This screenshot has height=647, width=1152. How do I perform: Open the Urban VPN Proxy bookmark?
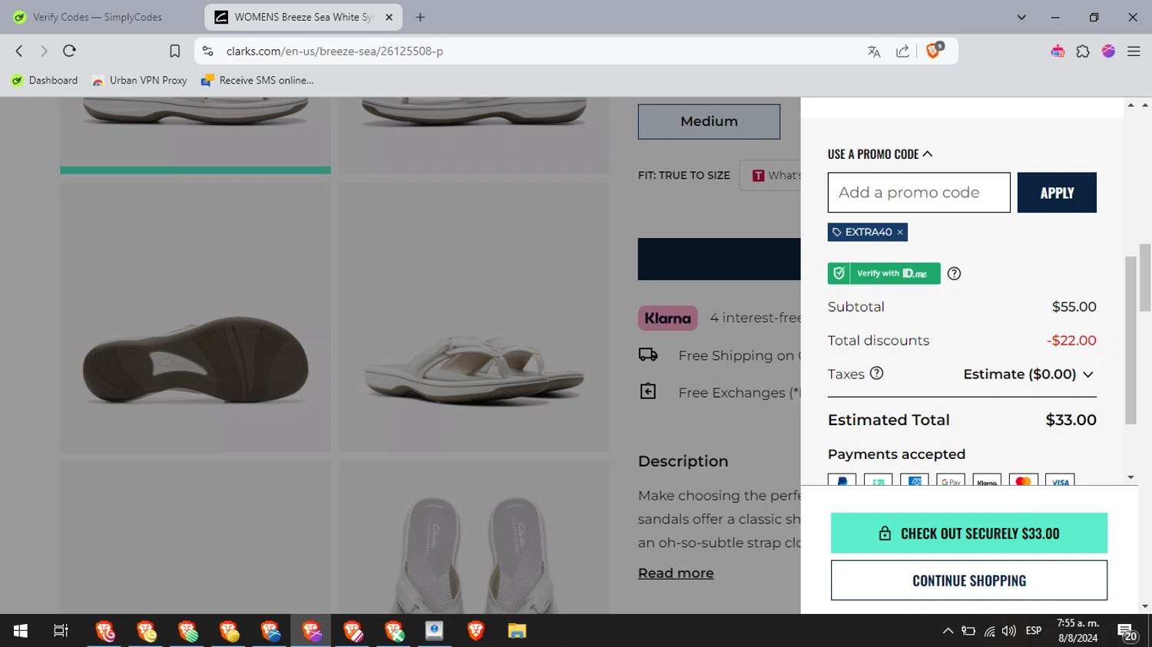140,80
